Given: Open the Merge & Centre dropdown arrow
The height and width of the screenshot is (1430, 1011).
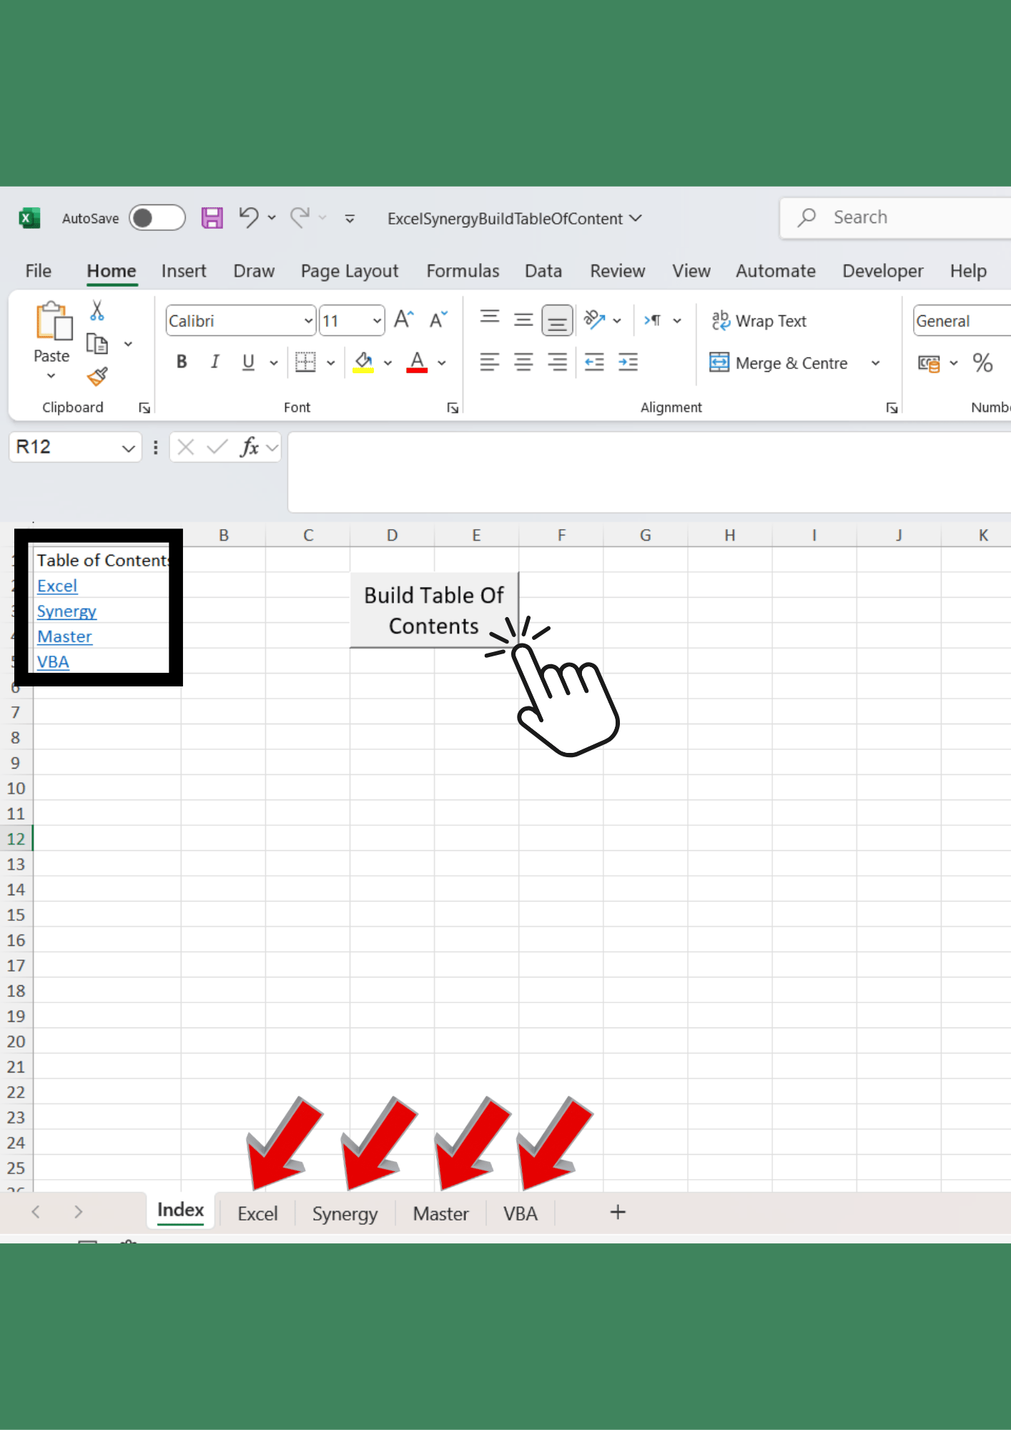Looking at the screenshot, I should tap(875, 363).
